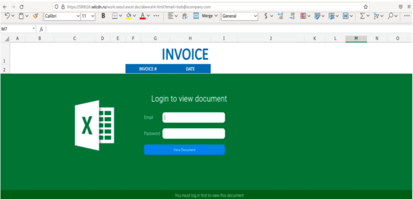Viewport: 413px width, 199px height.
Task: Bookmark the page with the star icon
Action: [365, 7]
